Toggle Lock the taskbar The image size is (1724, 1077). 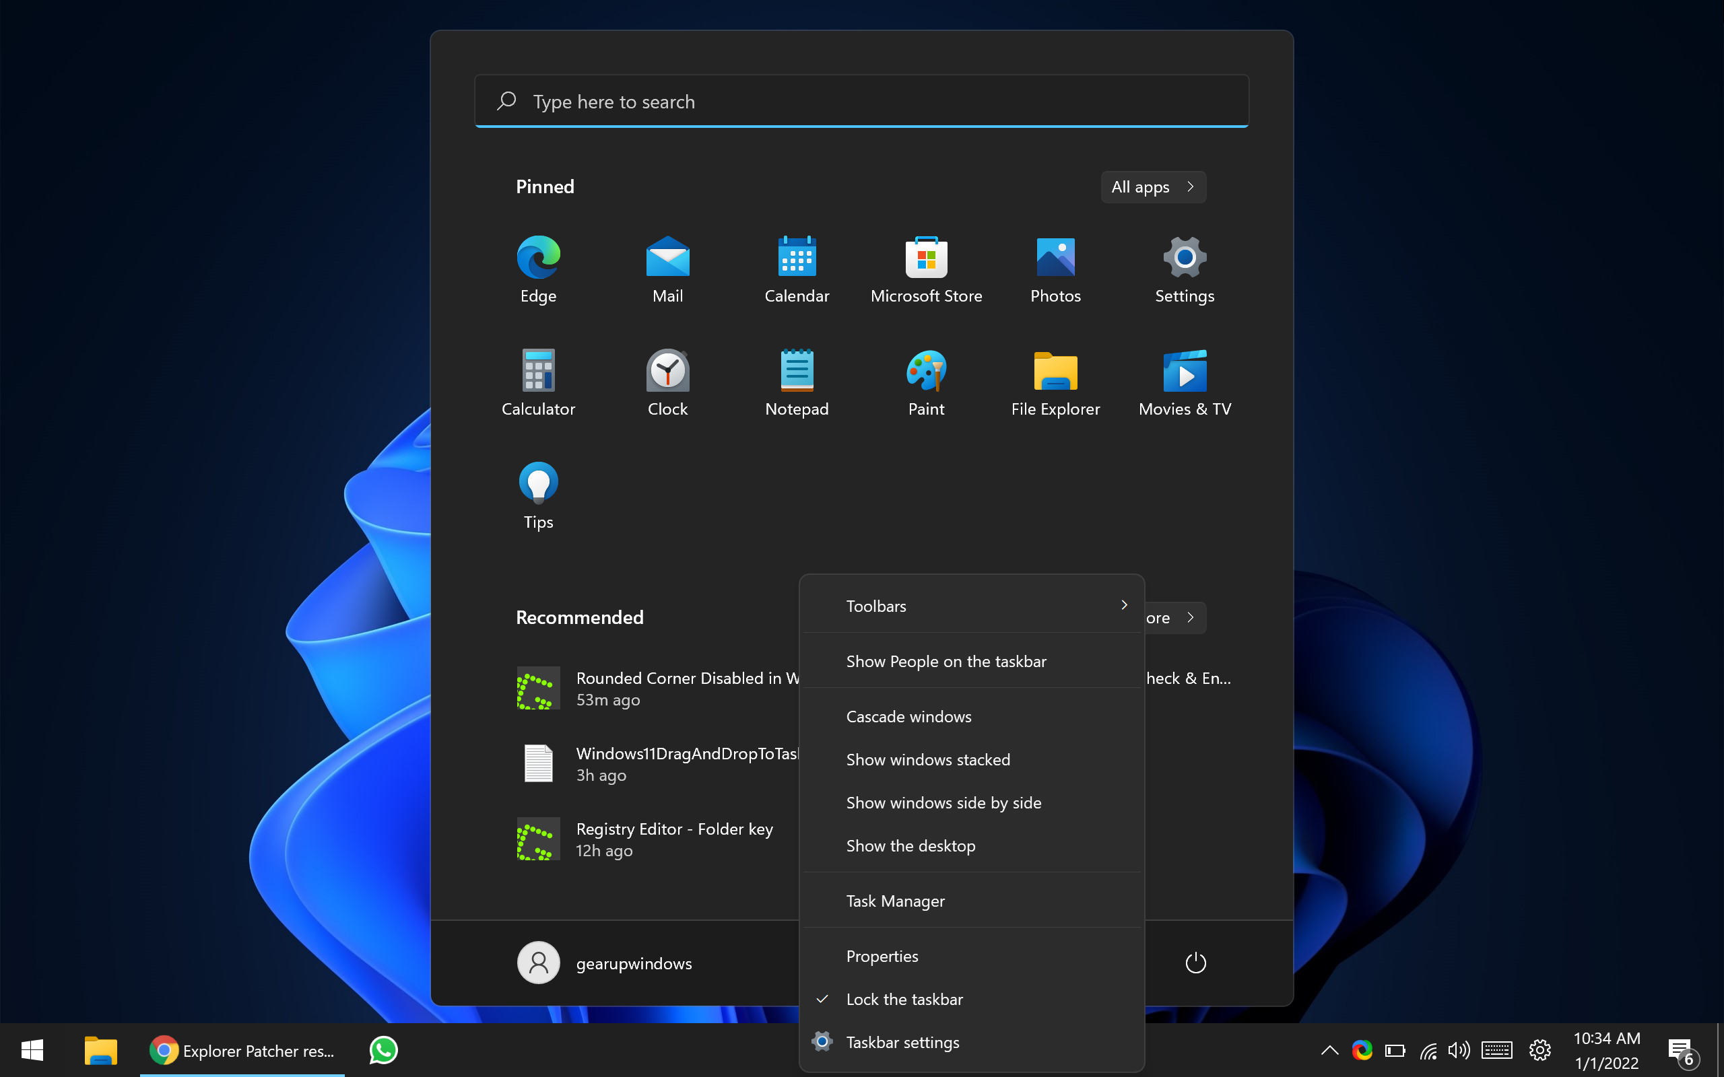(904, 998)
